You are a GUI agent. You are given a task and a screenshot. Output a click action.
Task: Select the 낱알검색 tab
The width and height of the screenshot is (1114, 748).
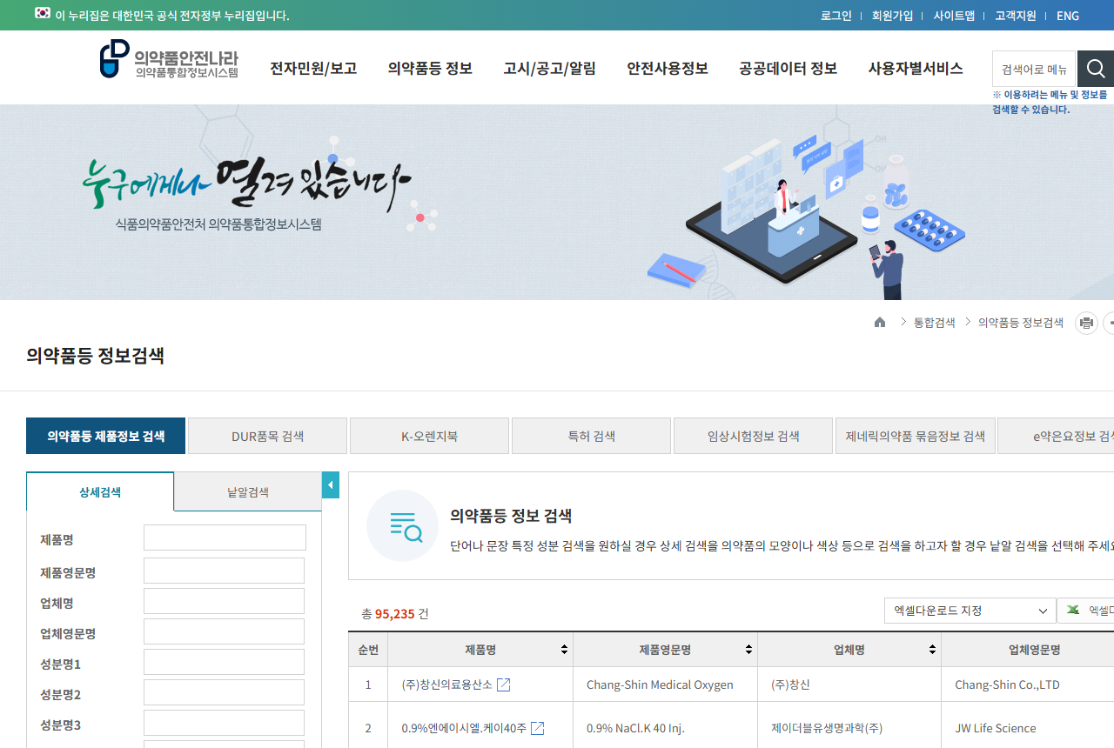point(248,491)
